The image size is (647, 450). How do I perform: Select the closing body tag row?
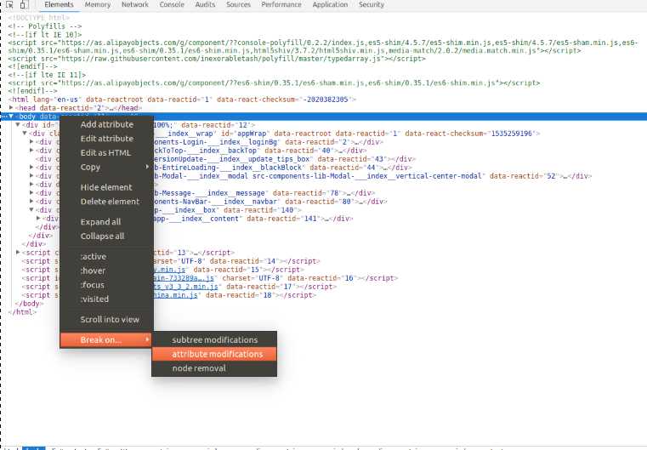[29, 304]
